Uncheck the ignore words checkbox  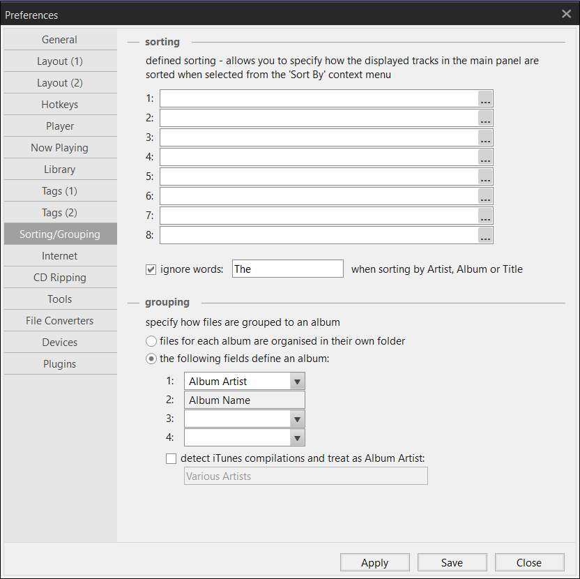pyautogui.click(x=151, y=269)
